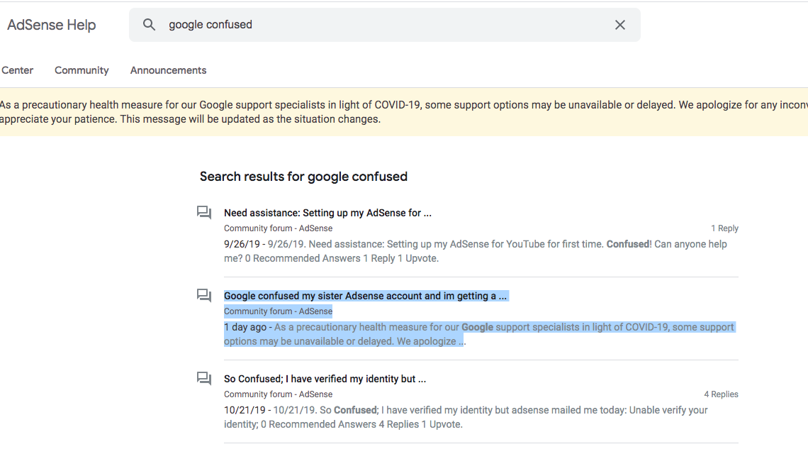
Task: Click the '1 day ago' result snippet
Action: pyautogui.click(x=479, y=334)
